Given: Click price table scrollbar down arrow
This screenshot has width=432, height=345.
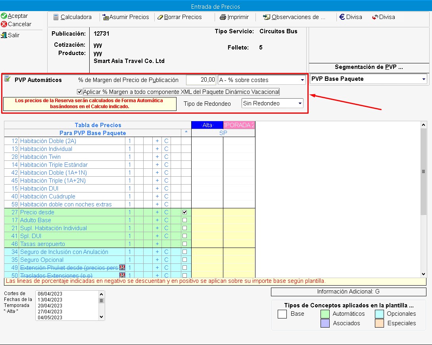Looking at the screenshot, I should coord(423,274).
